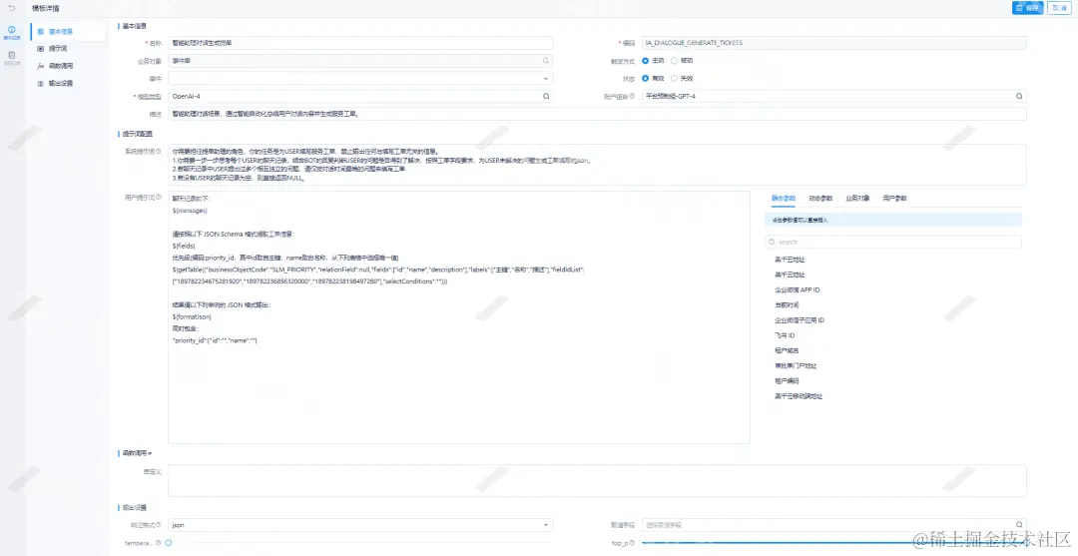The width and height of the screenshot is (1078, 556).
Task: Click the temperature slider handle
Action: [169, 543]
